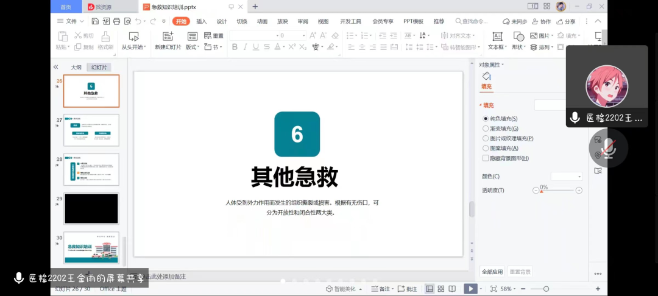Click the Apply to All (全部应用) button
The image size is (658, 296).
click(x=492, y=272)
